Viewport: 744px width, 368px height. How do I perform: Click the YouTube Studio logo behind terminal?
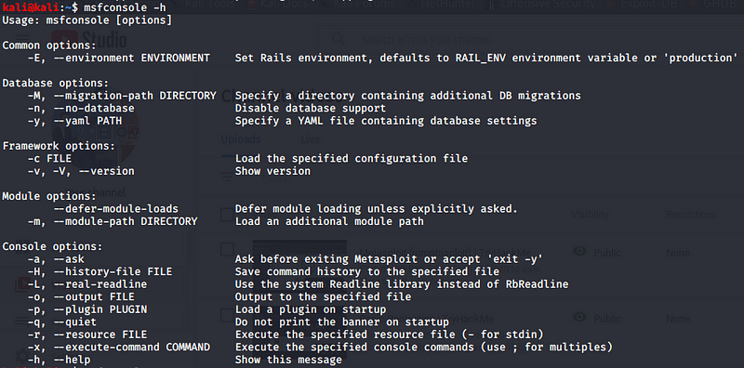88,40
